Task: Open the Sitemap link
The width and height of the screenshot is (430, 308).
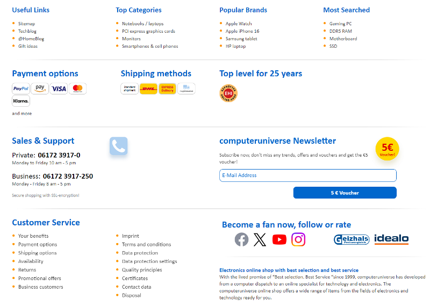Action: 26,24
